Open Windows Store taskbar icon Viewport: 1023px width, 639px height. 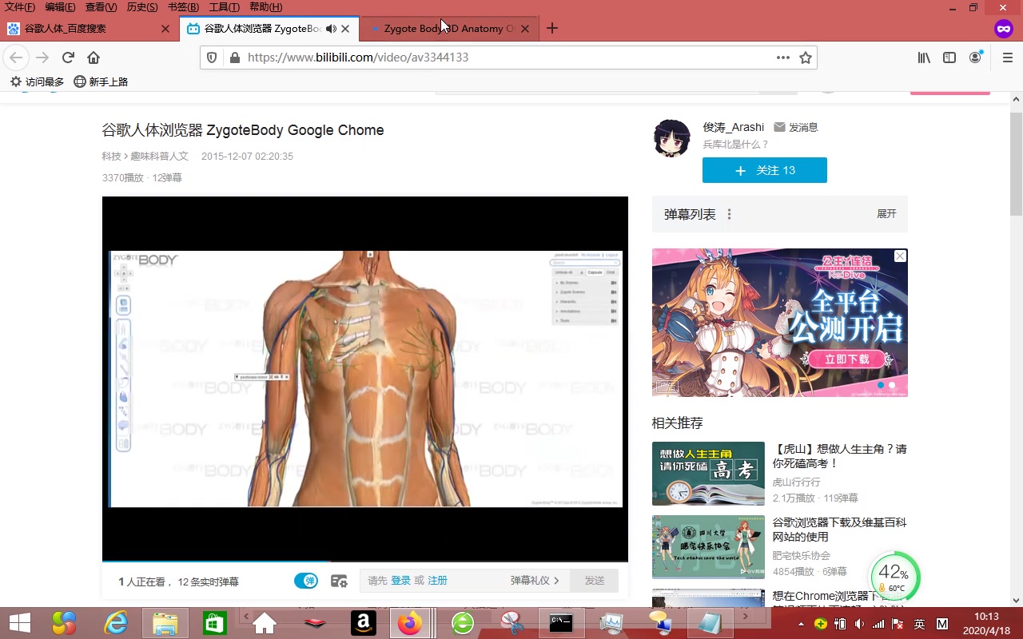(x=214, y=623)
